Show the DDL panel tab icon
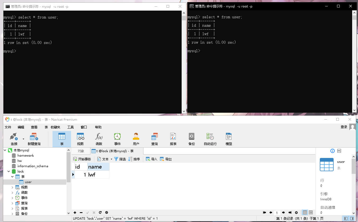Screen dimensions: 358x222 point(339,151)
